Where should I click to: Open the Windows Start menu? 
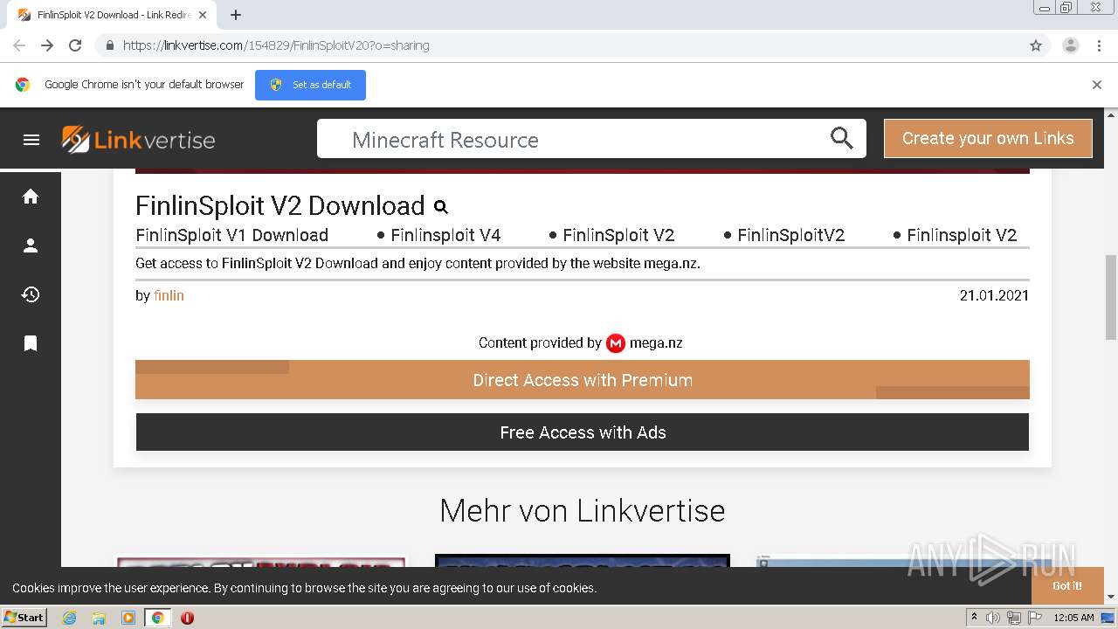coord(24,618)
